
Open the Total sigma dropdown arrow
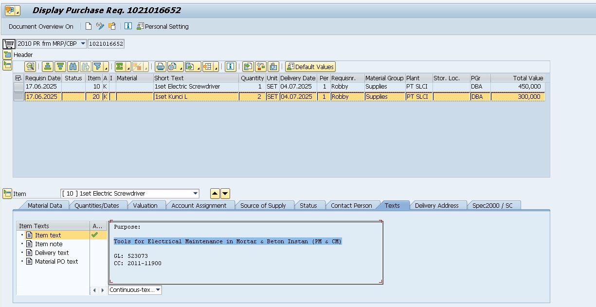tap(128, 67)
